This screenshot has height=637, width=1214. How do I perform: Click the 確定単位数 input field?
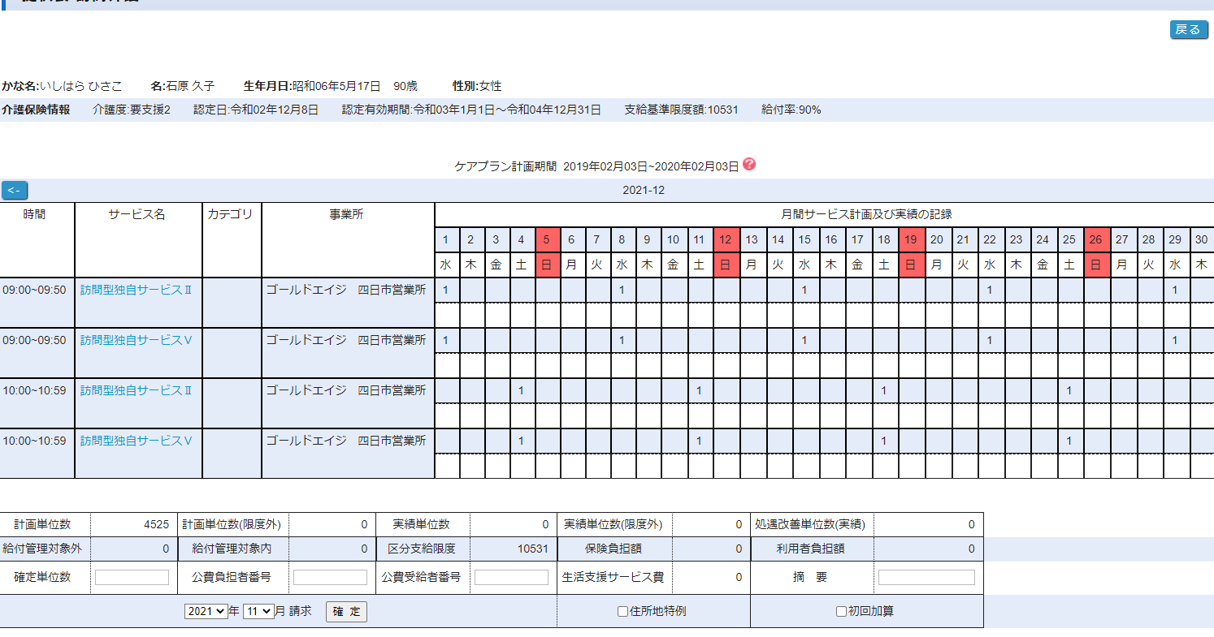click(x=132, y=578)
